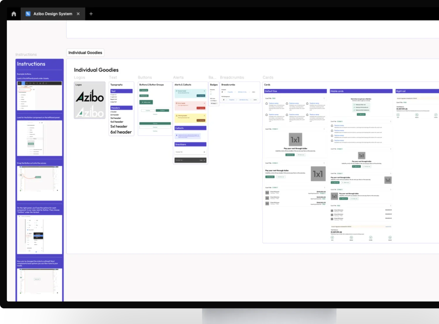
Task: Click the red button in the error alert
Action: point(201,108)
